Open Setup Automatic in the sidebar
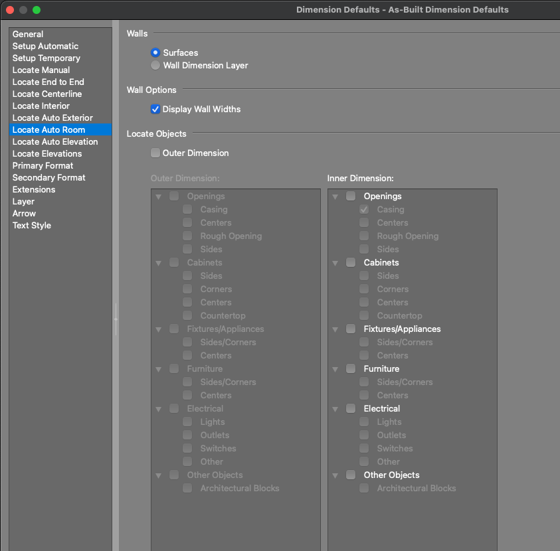This screenshot has height=551, width=560. pos(45,46)
